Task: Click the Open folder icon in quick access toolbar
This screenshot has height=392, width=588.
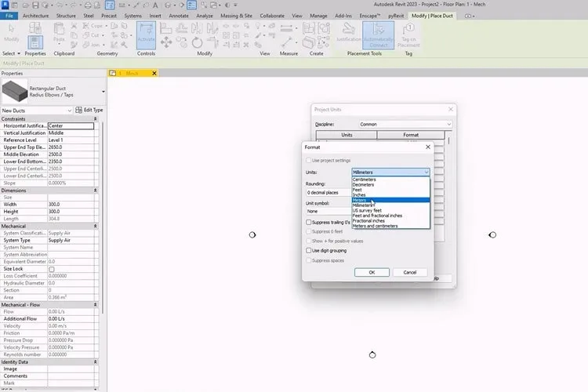Action: (x=26, y=5)
